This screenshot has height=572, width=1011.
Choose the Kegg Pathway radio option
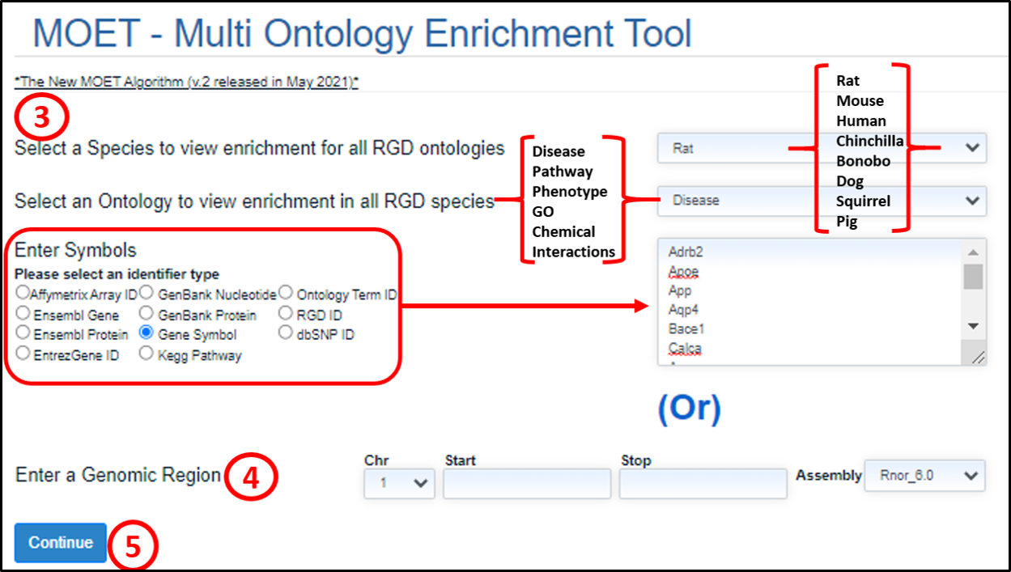point(147,354)
